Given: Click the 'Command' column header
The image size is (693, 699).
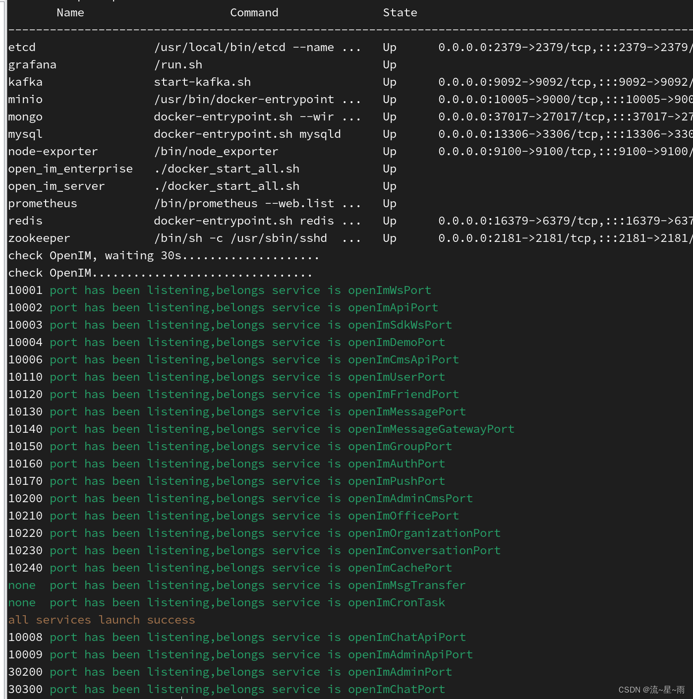Looking at the screenshot, I should pos(254,12).
